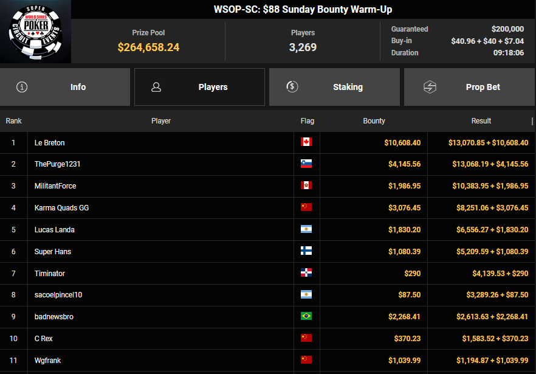Click the WSOP Super Circuit Events logo
Screen dimensions: 536x374
coord(35,32)
